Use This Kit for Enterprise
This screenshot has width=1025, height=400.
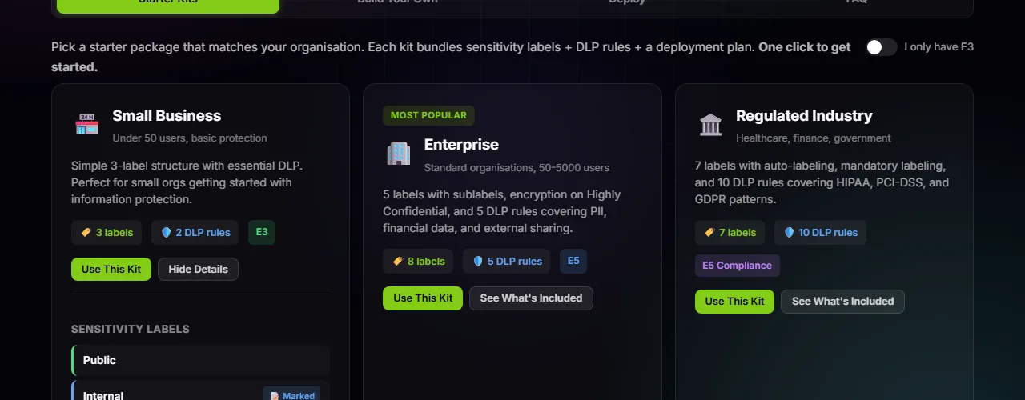(x=423, y=298)
